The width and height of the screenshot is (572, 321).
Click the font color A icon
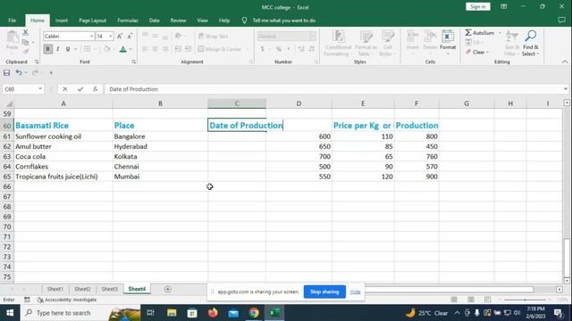123,49
